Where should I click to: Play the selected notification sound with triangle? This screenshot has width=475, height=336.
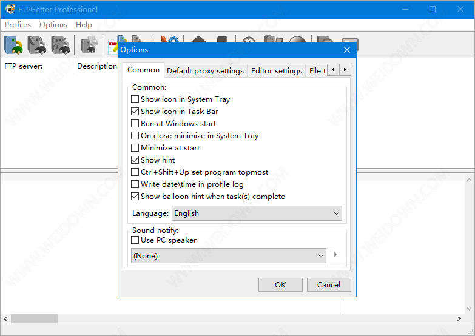[336, 255]
